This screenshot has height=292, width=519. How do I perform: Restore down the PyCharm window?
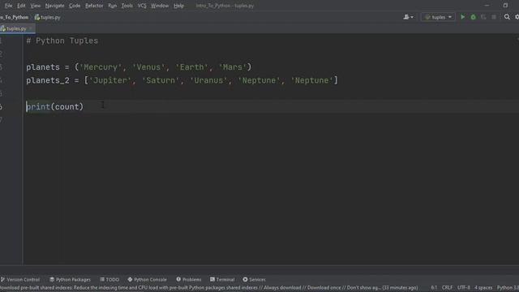click(x=505, y=6)
